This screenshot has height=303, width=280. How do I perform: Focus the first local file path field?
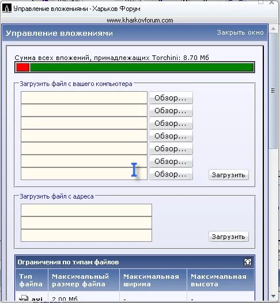[84, 98]
